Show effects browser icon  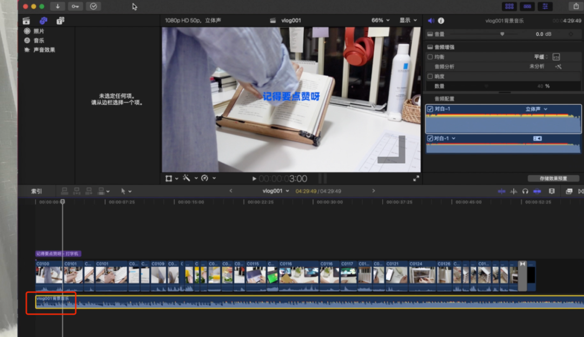pyautogui.click(x=569, y=191)
